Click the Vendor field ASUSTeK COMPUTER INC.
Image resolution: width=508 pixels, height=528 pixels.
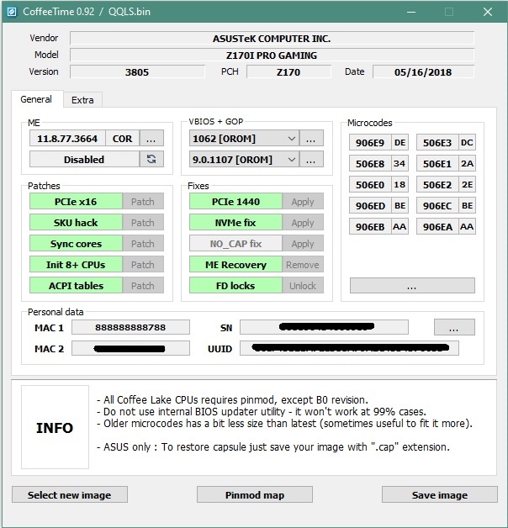pyautogui.click(x=272, y=39)
